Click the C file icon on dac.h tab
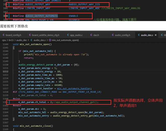Viewport: 166px width, 131px height. click(91, 35)
